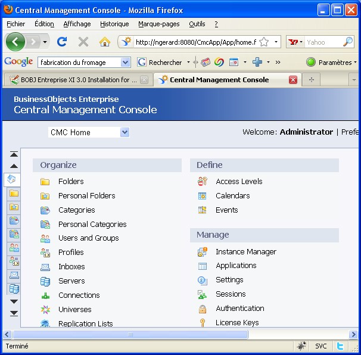Expand the Google search box history dropdown
This screenshot has height=355, width=361.
point(126,62)
